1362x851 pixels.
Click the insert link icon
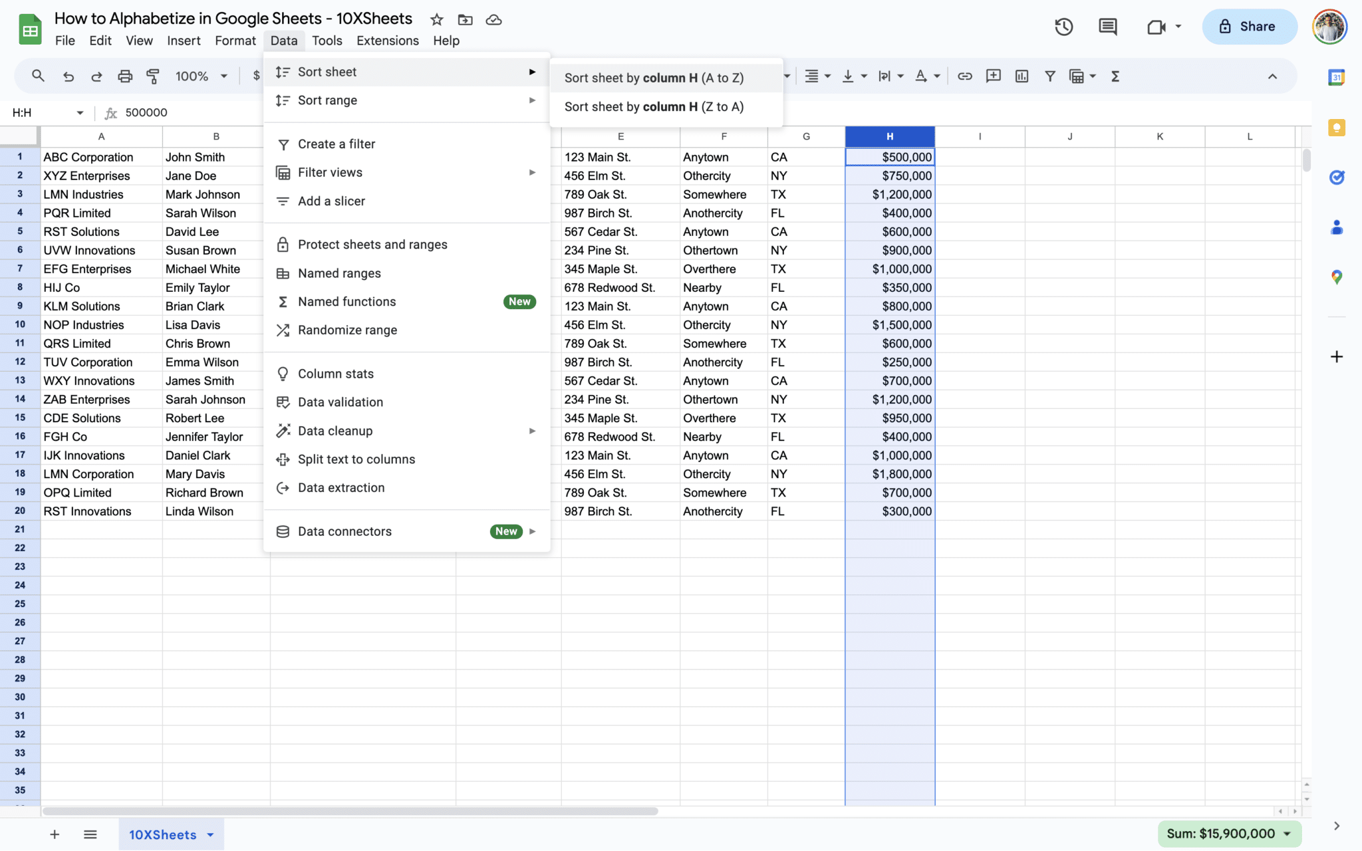coord(964,76)
